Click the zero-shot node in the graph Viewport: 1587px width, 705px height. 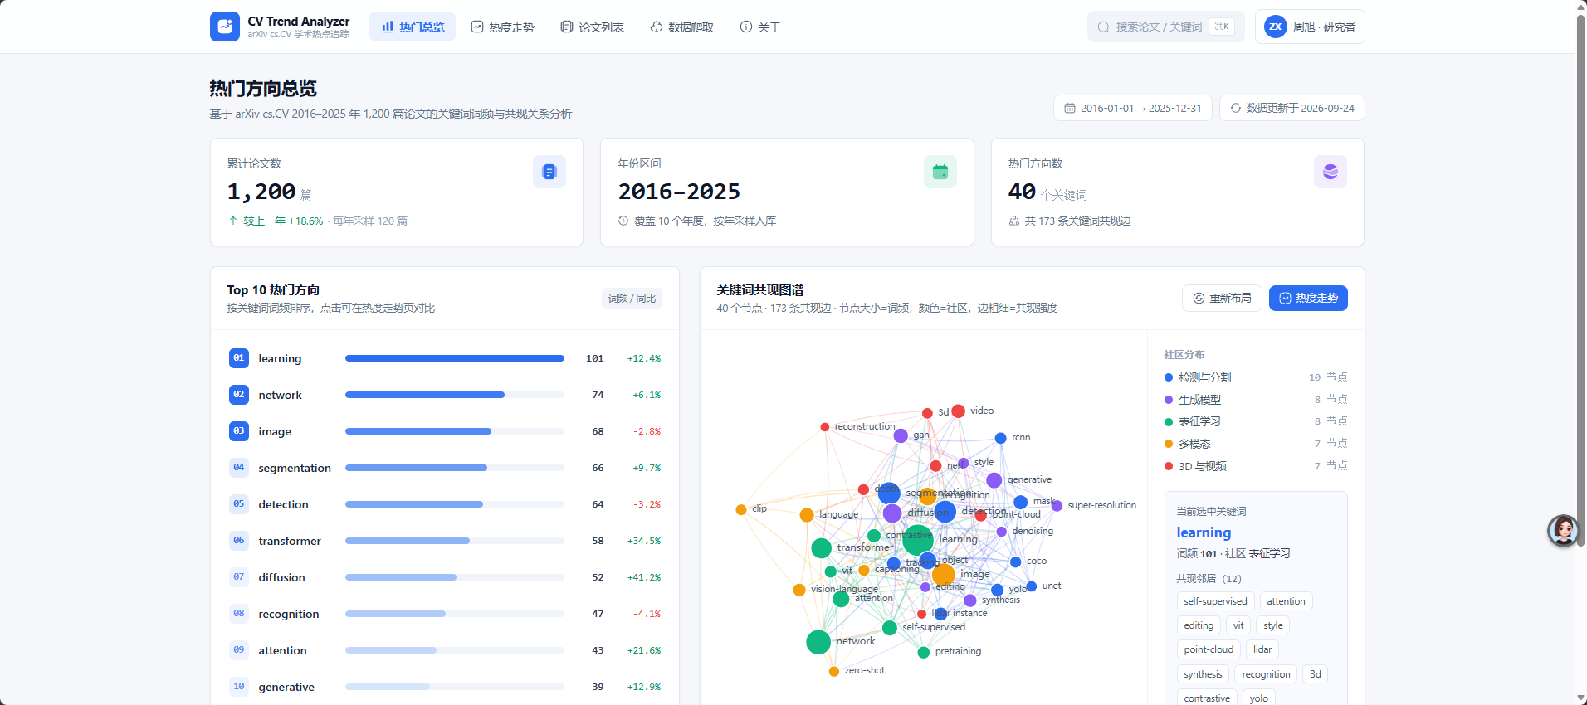coord(834,671)
